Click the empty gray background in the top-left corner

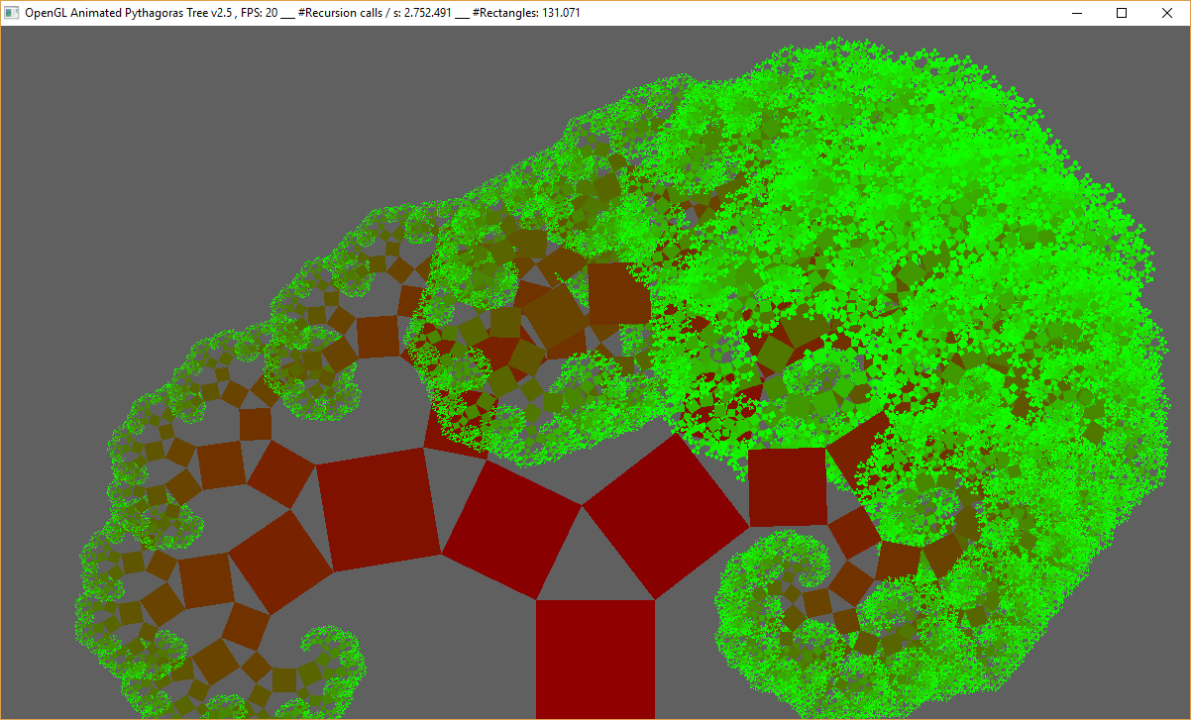pyautogui.click(x=149, y=119)
